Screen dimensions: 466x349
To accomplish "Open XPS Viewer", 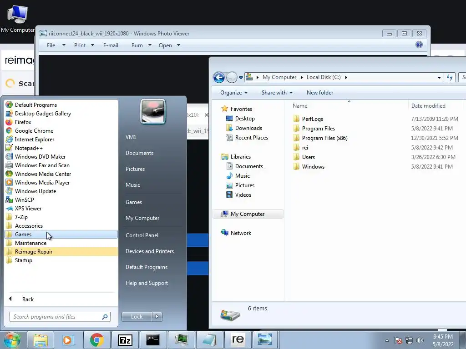I will point(61,208).
